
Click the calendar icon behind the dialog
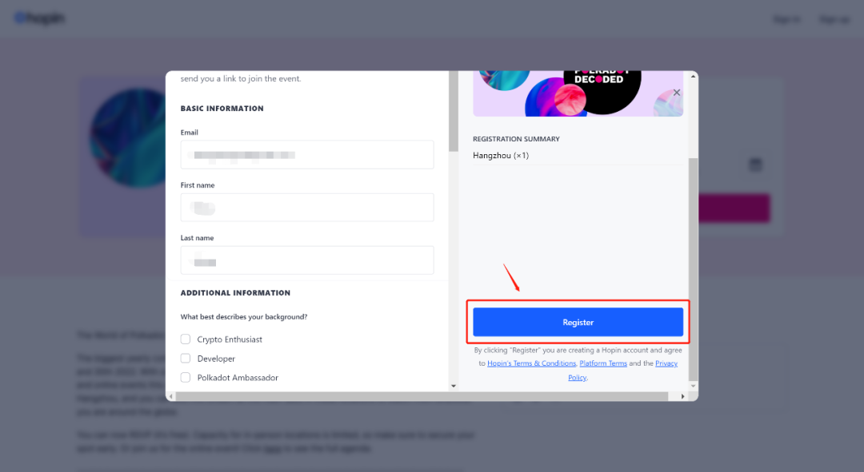(x=755, y=164)
